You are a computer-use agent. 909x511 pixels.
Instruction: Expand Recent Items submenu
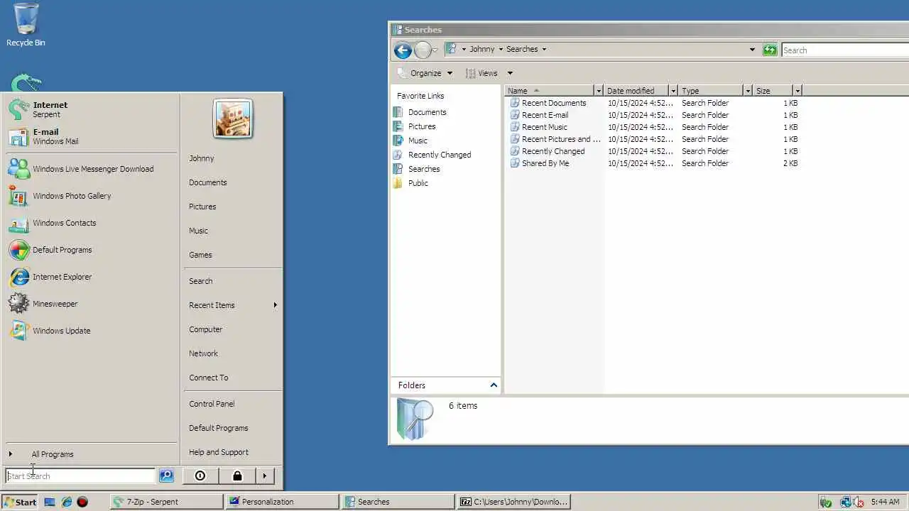click(x=233, y=305)
